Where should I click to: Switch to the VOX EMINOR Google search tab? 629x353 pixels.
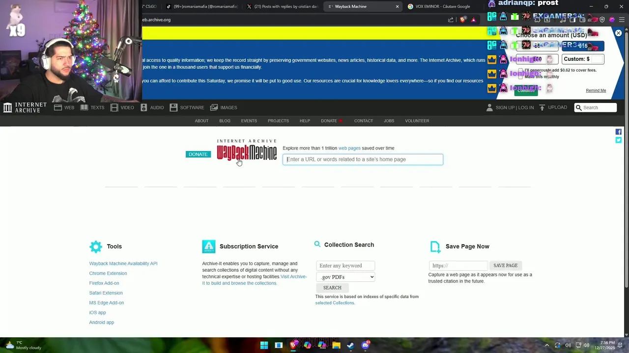[x=442, y=6]
